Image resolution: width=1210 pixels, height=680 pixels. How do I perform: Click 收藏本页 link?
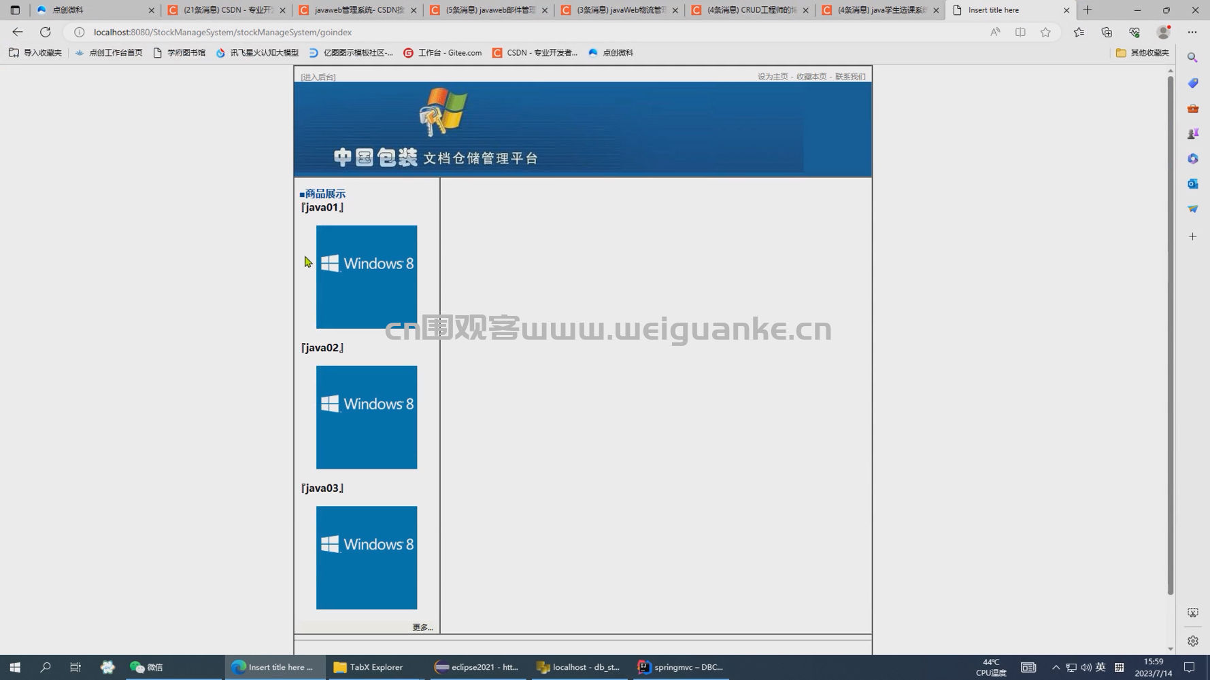(811, 77)
